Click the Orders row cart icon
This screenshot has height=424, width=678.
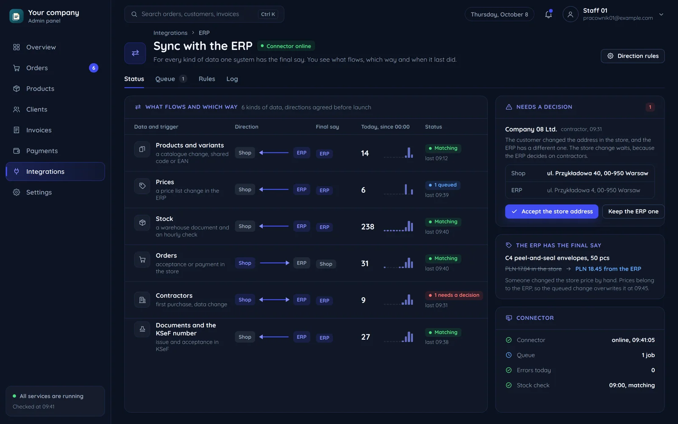[x=142, y=259]
